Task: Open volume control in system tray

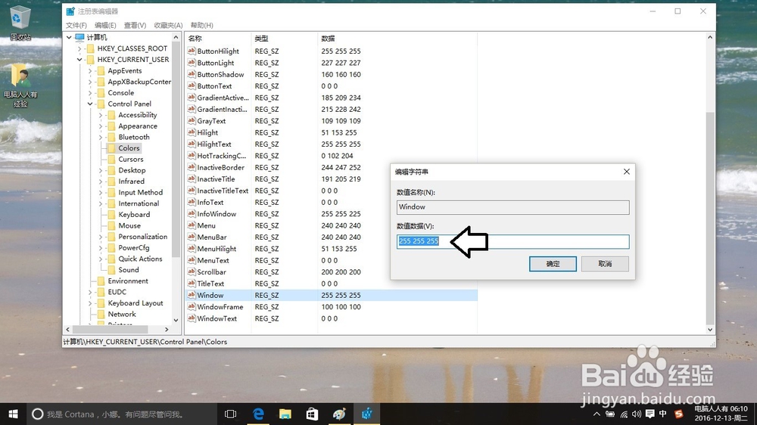Action: pyautogui.click(x=637, y=414)
